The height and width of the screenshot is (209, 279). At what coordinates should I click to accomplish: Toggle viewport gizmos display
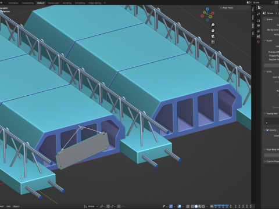[171, 207]
